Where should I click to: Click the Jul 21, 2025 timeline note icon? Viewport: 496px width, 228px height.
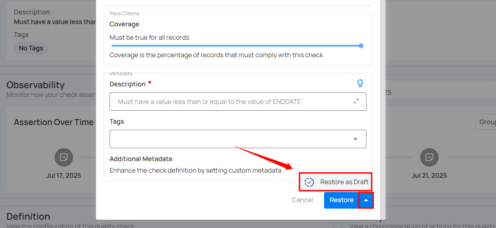pyautogui.click(x=429, y=157)
